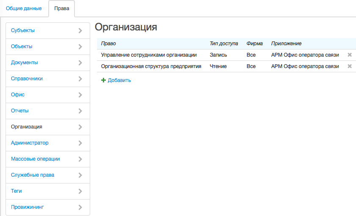This screenshot has height=216, width=356.
Task: Click the chevron arrow beside Справочники
Action: click(80, 79)
